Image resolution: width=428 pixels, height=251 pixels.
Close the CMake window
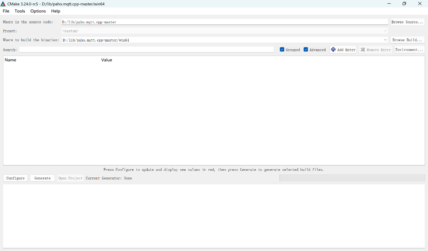tap(420, 3)
